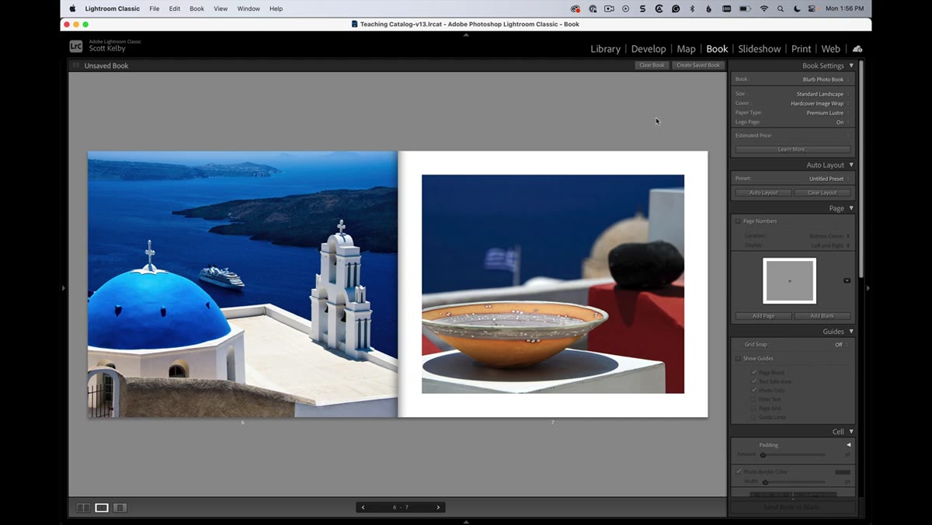Click the Learn More button

pyautogui.click(x=793, y=149)
